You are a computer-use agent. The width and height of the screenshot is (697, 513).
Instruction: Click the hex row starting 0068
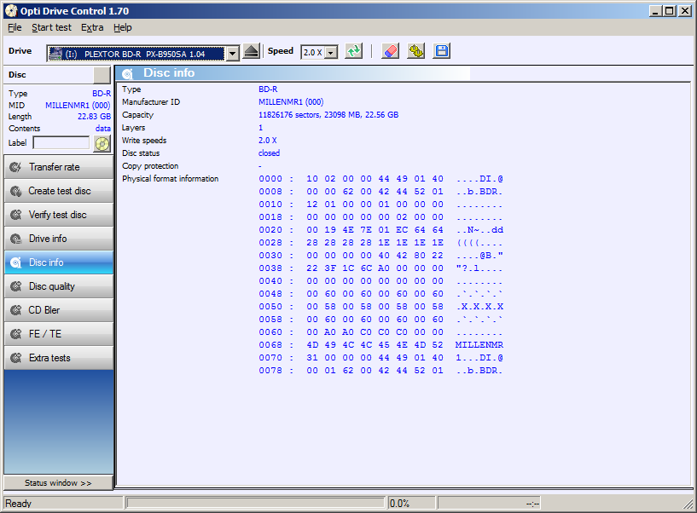click(x=381, y=345)
